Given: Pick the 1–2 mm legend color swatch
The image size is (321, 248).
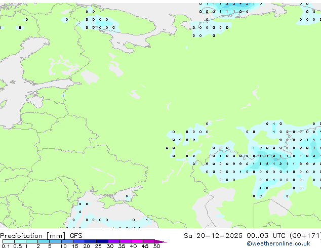Looking at the screenshot, I should [x=32, y=241].
